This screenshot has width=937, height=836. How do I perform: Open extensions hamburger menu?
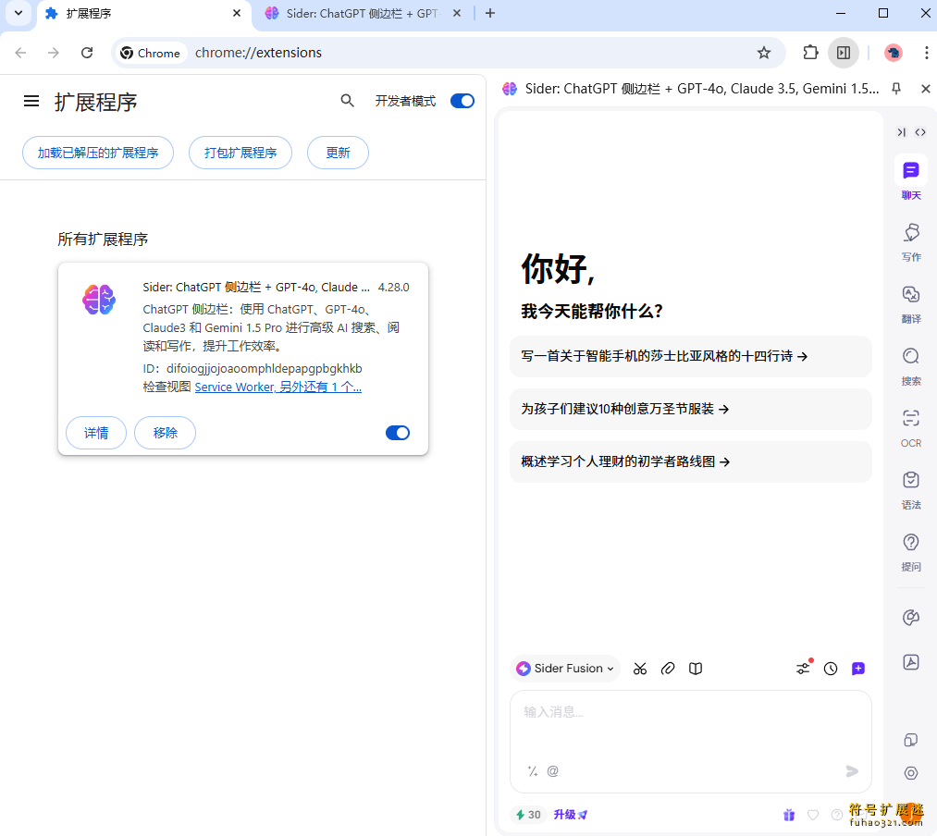[31, 101]
